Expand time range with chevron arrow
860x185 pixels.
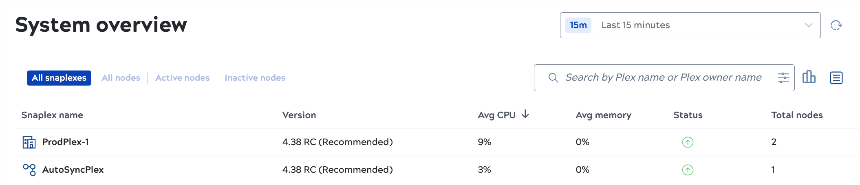click(x=809, y=25)
